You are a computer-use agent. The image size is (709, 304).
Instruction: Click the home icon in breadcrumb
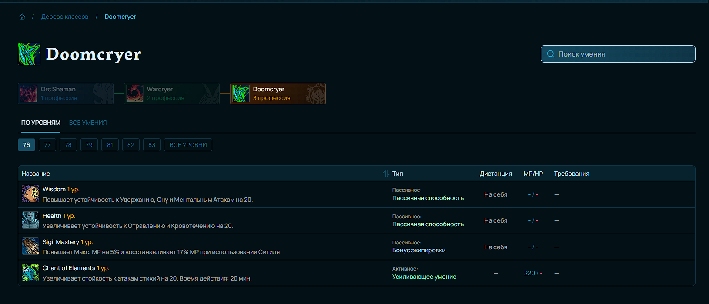pos(22,17)
